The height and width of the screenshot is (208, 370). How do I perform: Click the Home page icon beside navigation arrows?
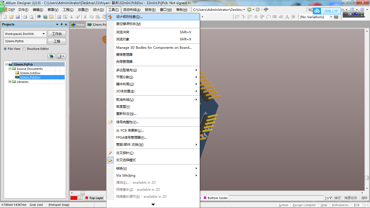pyautogui.click(x=266, y=9)
